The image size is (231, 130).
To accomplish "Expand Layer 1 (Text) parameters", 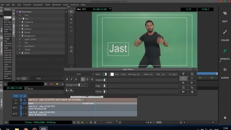I will pos(20,39).
